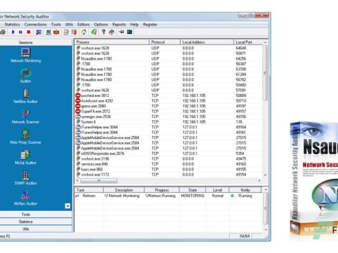Launch Network Scanner from the sidebar
The height and width of the screenshot is (253, 338).
click(x=25, y=114)
